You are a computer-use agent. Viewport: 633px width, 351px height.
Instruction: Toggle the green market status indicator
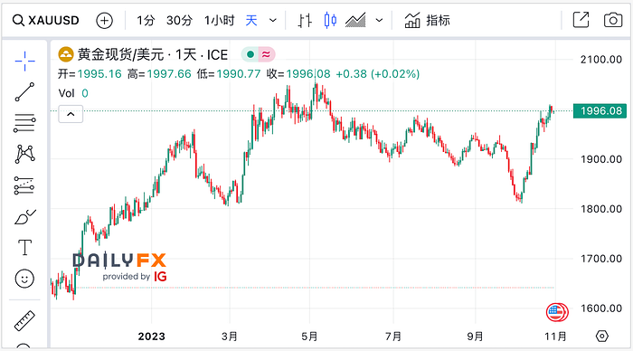tap(250, 54)
